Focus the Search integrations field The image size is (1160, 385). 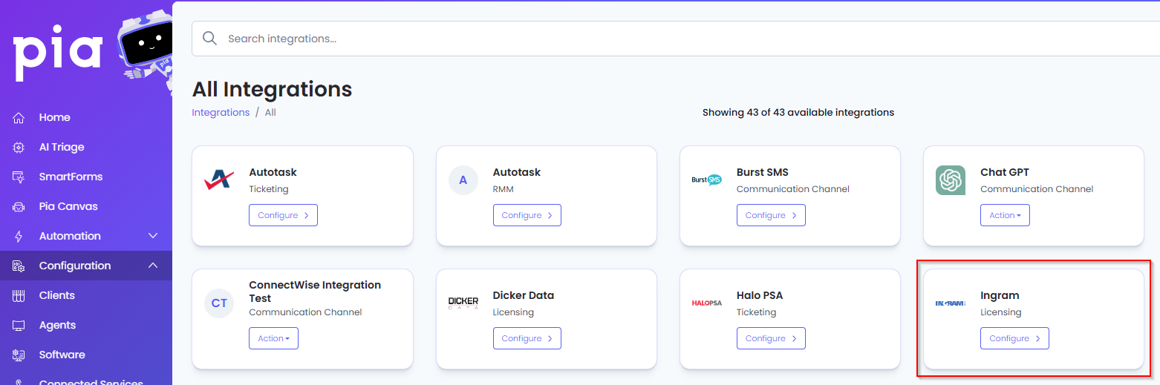(x=676, y=38)
